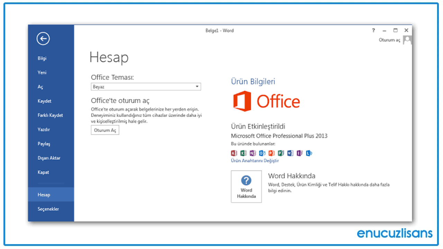Viewport: 443px width, 249px height.
Task: Click the Publisher product icon
Action: pyautogui.click(x=281, y=153)
